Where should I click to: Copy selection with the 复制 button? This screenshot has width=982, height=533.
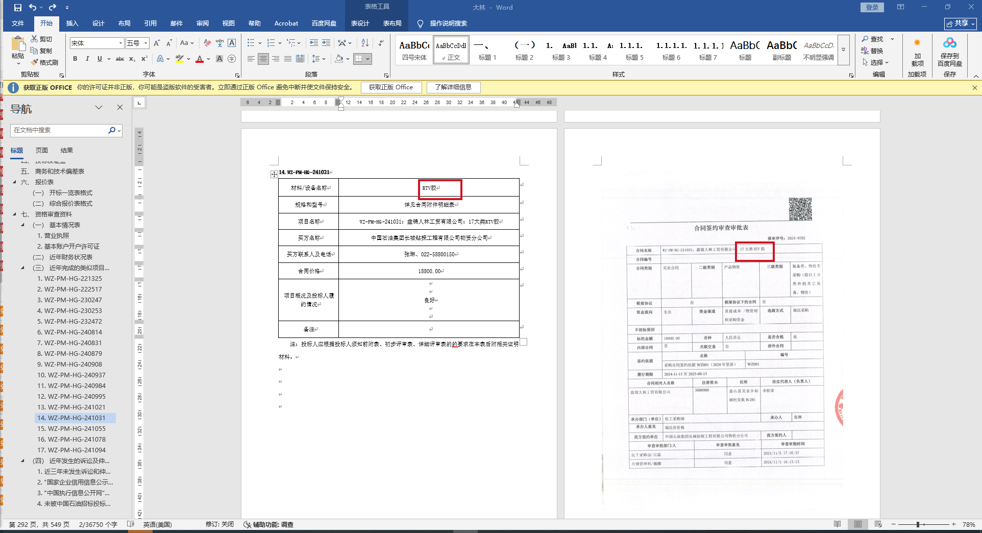coord(41,51)
